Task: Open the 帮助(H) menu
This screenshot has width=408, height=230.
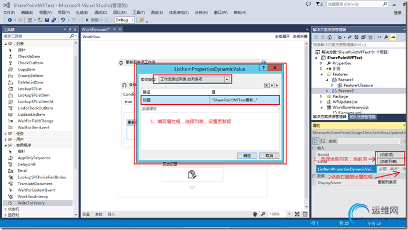Action: pos(240,13)
